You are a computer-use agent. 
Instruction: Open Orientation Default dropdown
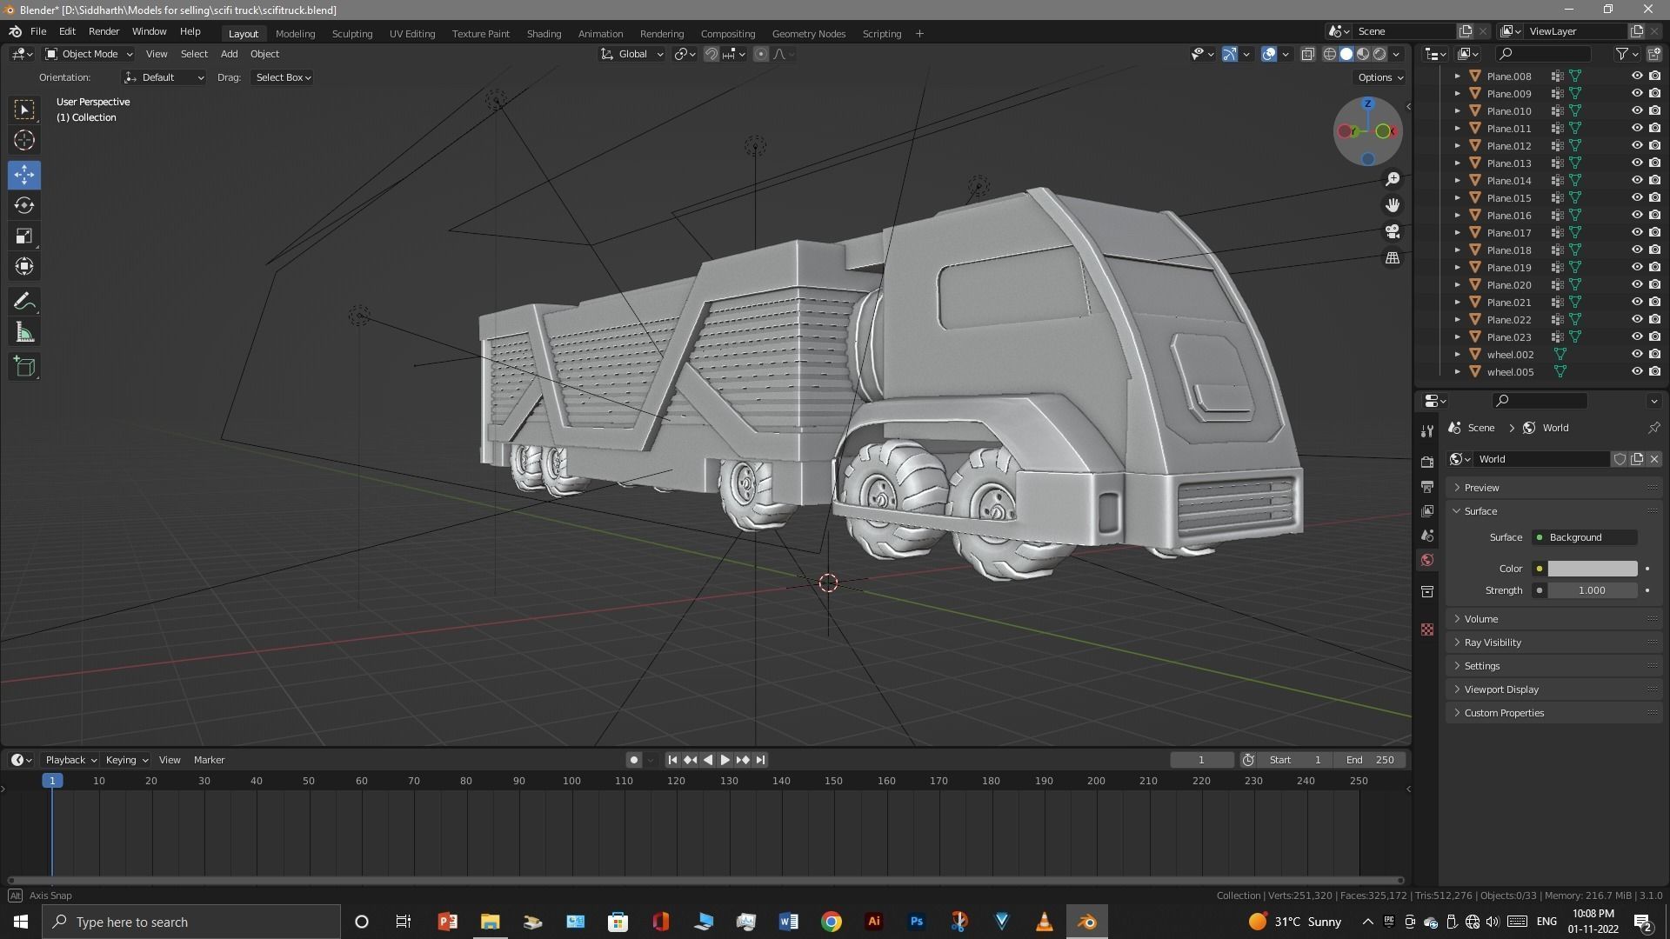tap(164, 77)
